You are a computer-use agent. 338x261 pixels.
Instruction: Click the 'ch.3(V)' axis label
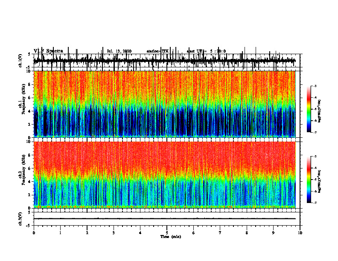click(x=20, y=219)
